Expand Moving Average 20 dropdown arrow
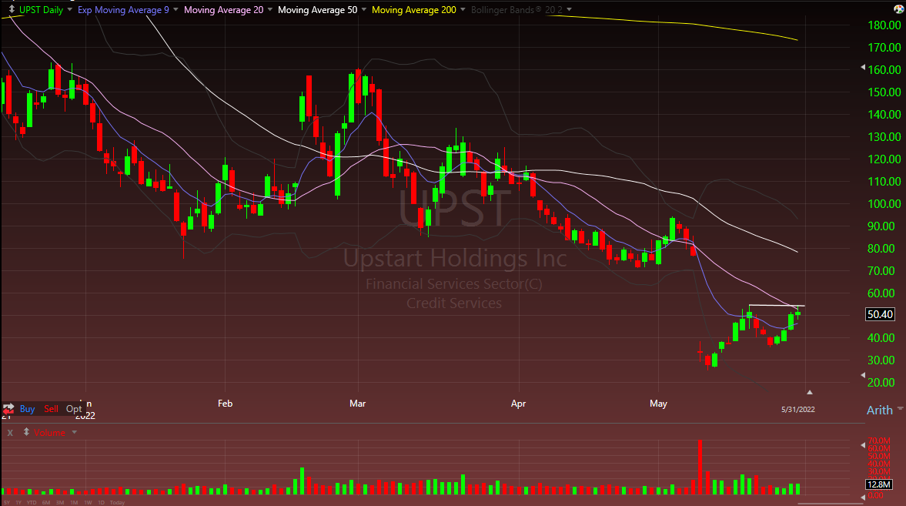The height and width of the screenshot is (506, 906). [270, 9]
